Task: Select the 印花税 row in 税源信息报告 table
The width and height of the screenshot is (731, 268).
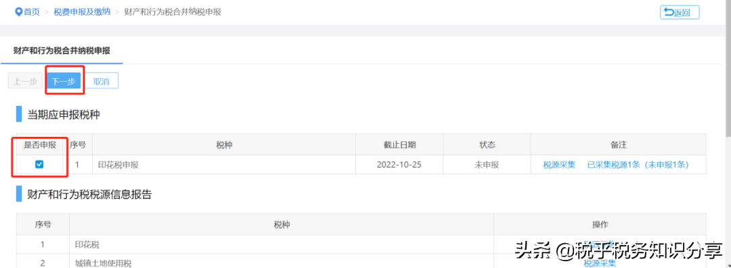Action: point(361,244)
